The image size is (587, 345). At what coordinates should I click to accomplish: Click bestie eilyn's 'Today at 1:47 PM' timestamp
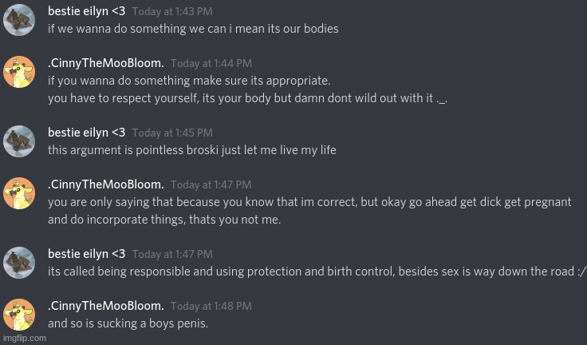tap(172, 255)
